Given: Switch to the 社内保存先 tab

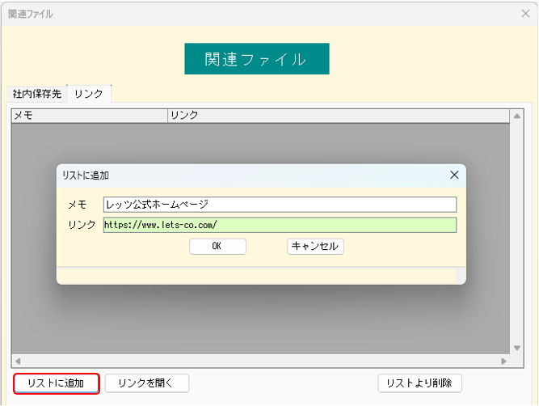Looking at the screenshot, I should pyautogui.click(x=36, y=94).
